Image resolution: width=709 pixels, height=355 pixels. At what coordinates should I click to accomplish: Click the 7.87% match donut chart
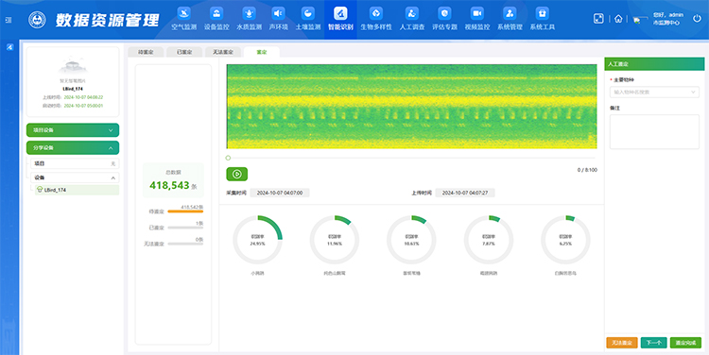[x=489, y=240]
